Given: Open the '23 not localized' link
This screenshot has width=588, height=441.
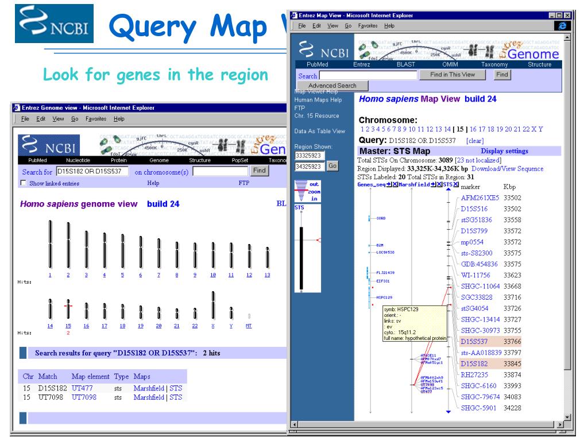Looking at the screenshot, I should pos(478,160).
